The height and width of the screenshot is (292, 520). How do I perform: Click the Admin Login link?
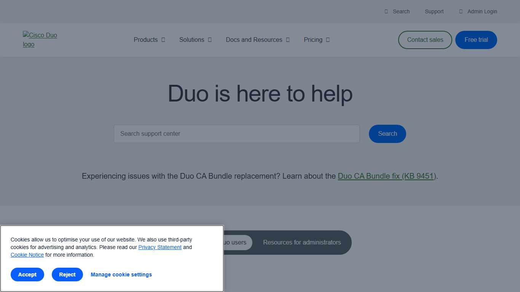coord(482,11)
